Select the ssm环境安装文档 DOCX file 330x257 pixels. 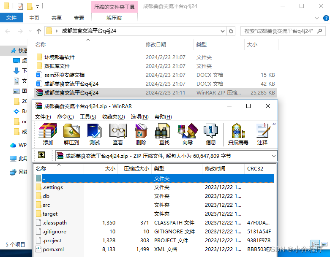point(155,75)
